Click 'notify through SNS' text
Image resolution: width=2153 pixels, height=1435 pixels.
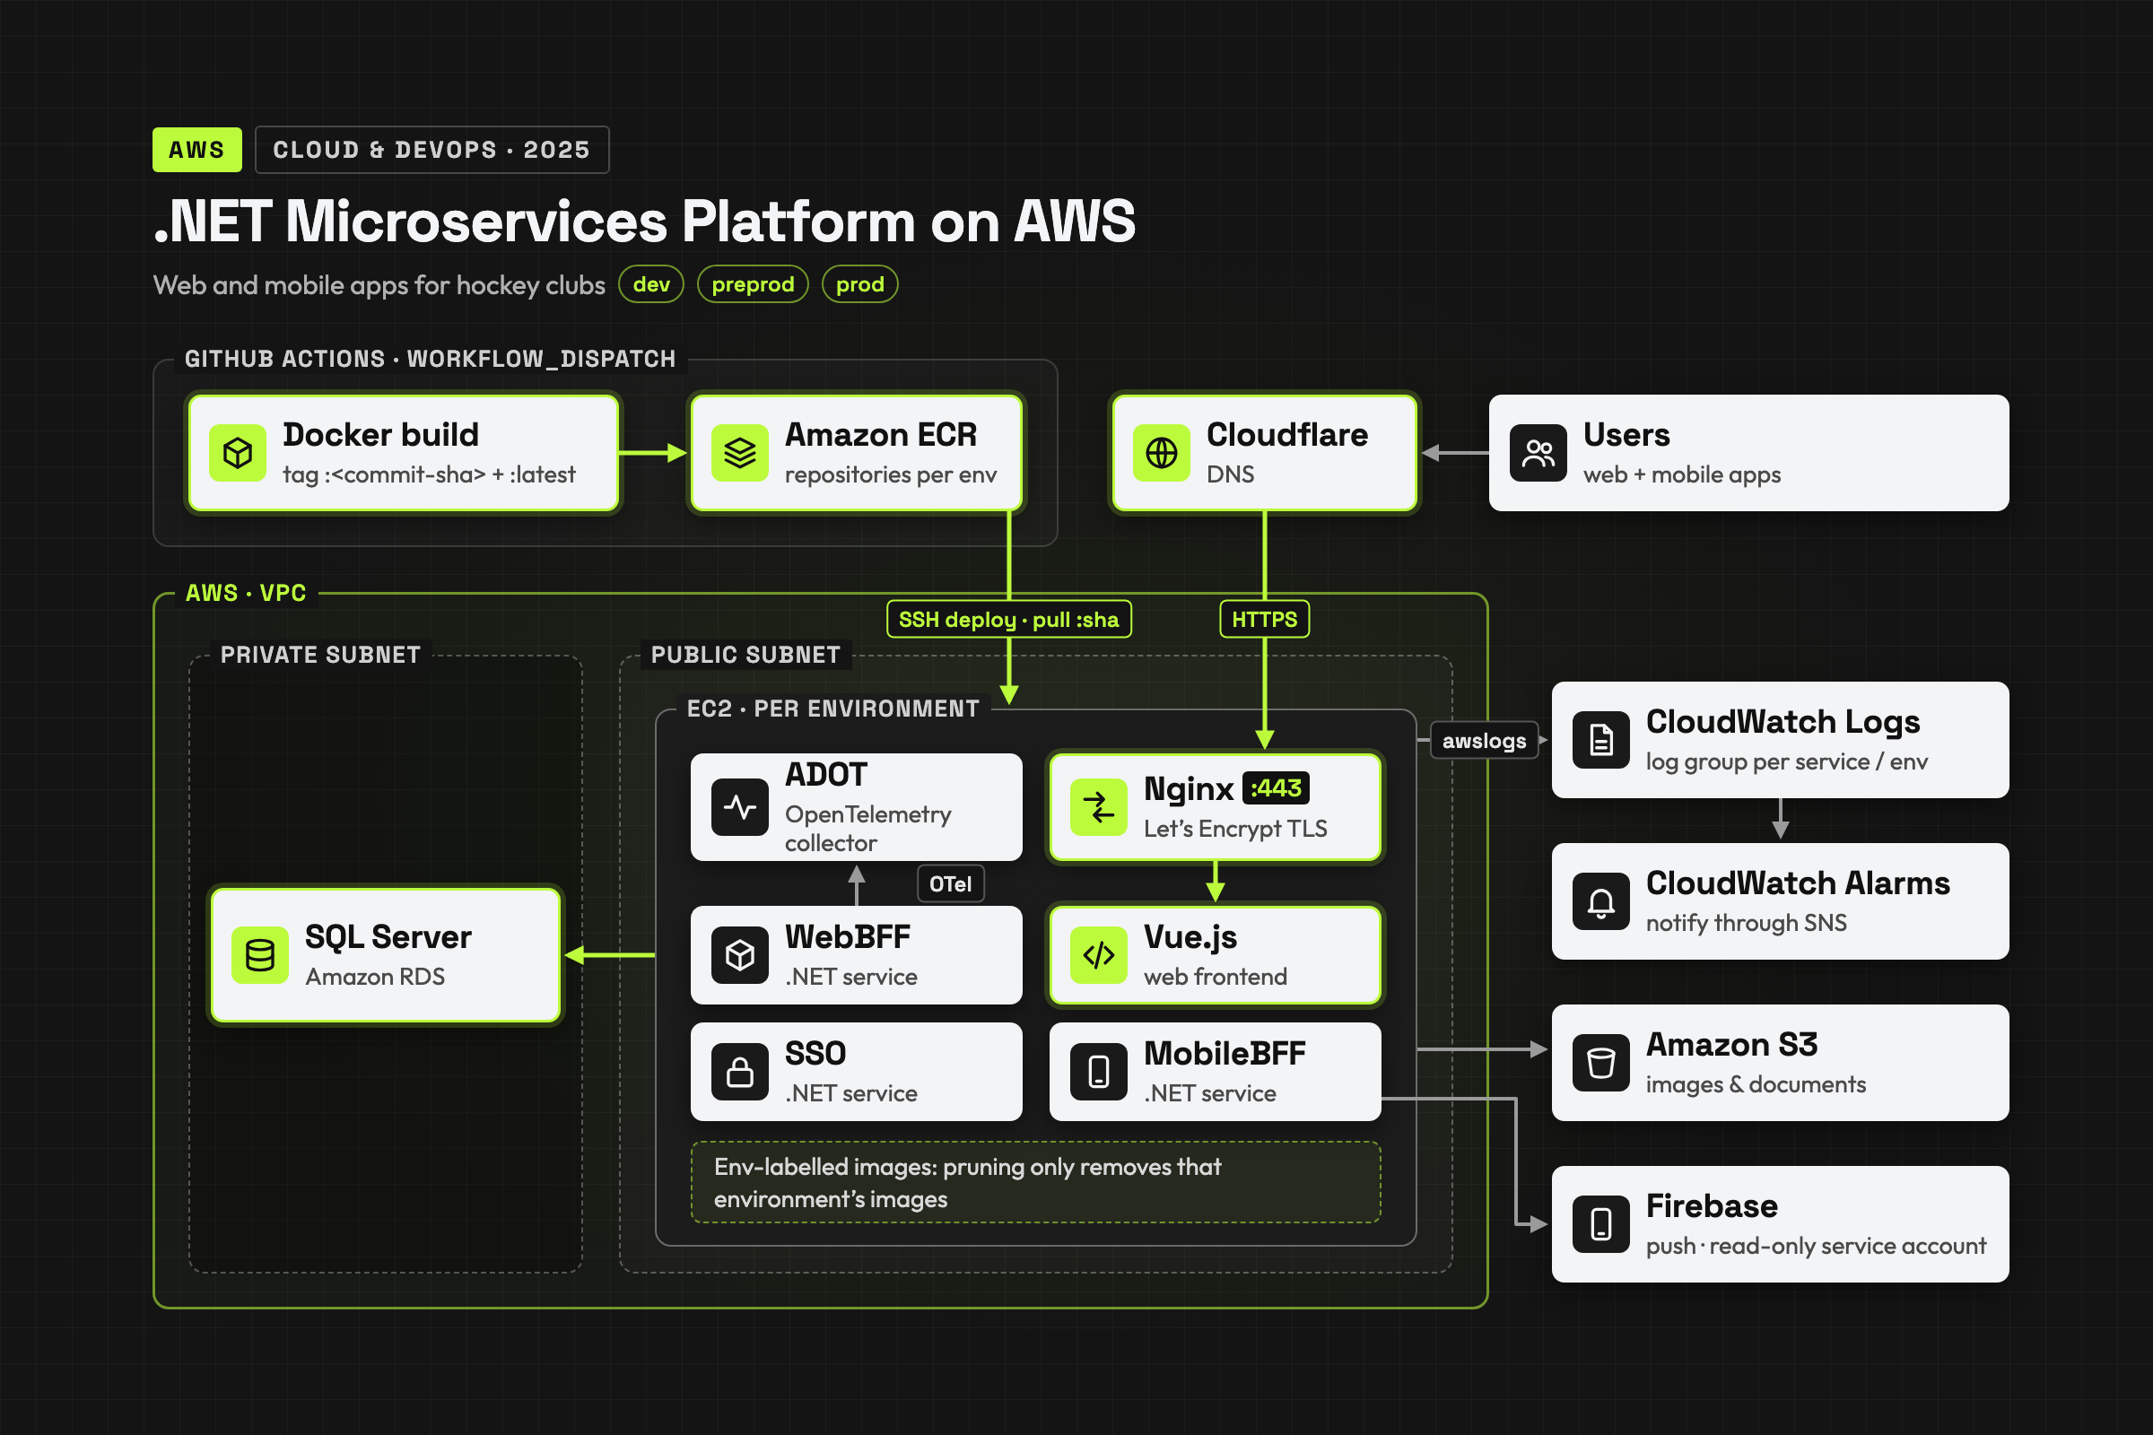click(x=1746, y=924)
